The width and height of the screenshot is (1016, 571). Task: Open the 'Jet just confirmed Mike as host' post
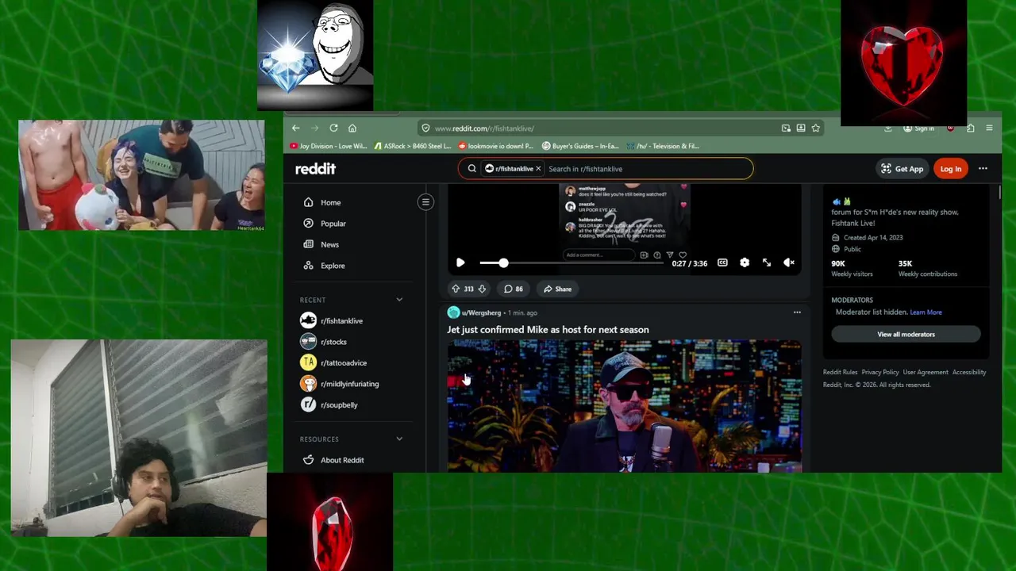(548, 330)
